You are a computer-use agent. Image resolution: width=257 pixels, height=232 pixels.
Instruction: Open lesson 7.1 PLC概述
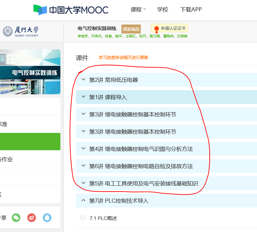point(103,218)
